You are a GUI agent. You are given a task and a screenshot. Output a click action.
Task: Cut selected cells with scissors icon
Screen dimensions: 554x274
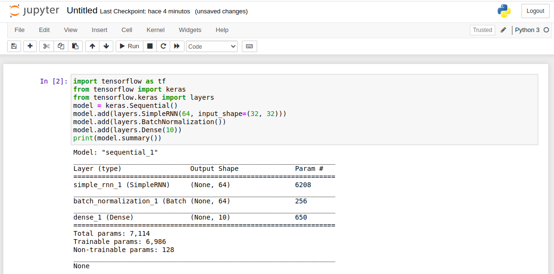[x=46, y=46]
